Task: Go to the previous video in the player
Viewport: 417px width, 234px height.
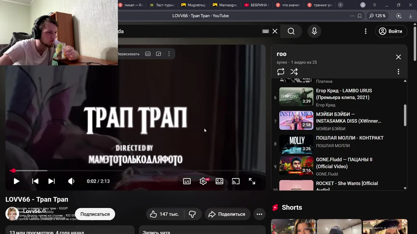Action: 35,181
